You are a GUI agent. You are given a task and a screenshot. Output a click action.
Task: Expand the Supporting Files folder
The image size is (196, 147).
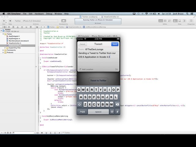click(x=5, y=48)
